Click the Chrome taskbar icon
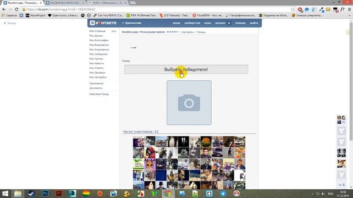 (x=168, y=194)
